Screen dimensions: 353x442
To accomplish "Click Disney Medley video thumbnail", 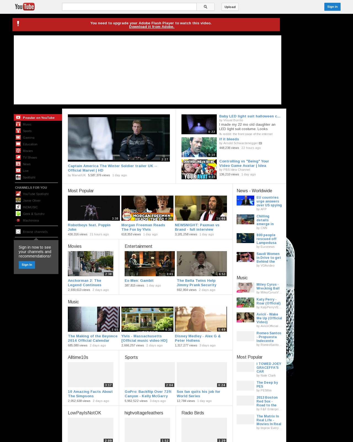I will (x=201, y=319).
